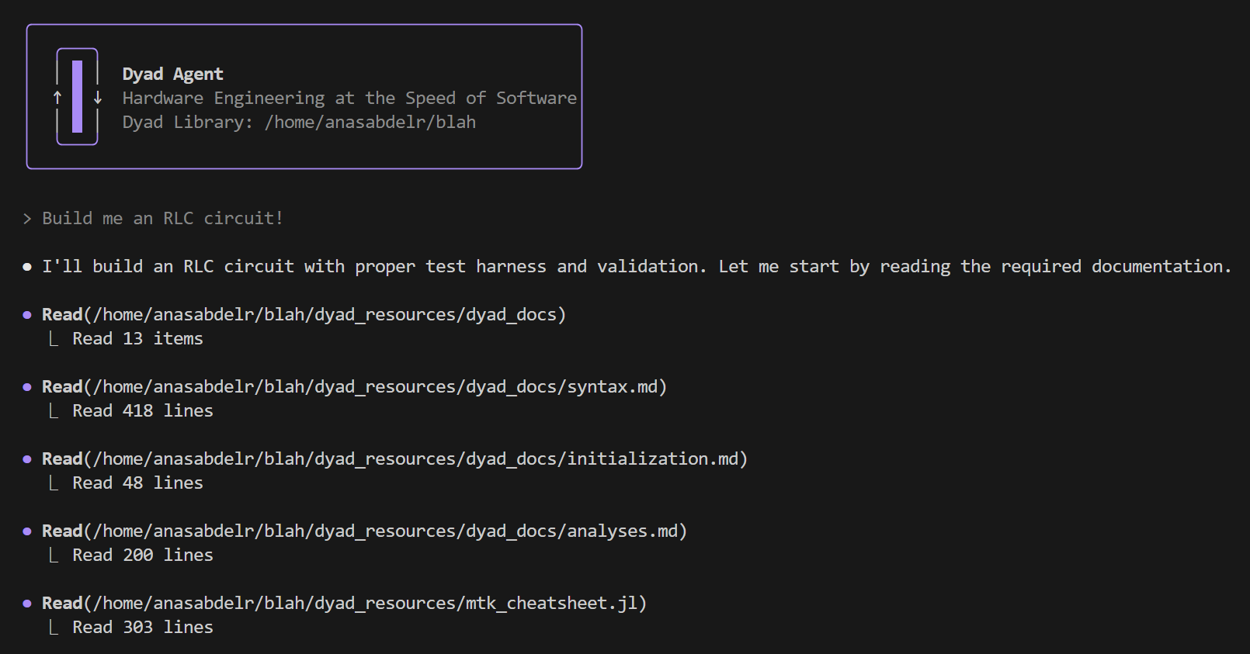Expand the "Read 303 lines" result
The height and width of the screenshot is (654, 1250).
[142, 628]
